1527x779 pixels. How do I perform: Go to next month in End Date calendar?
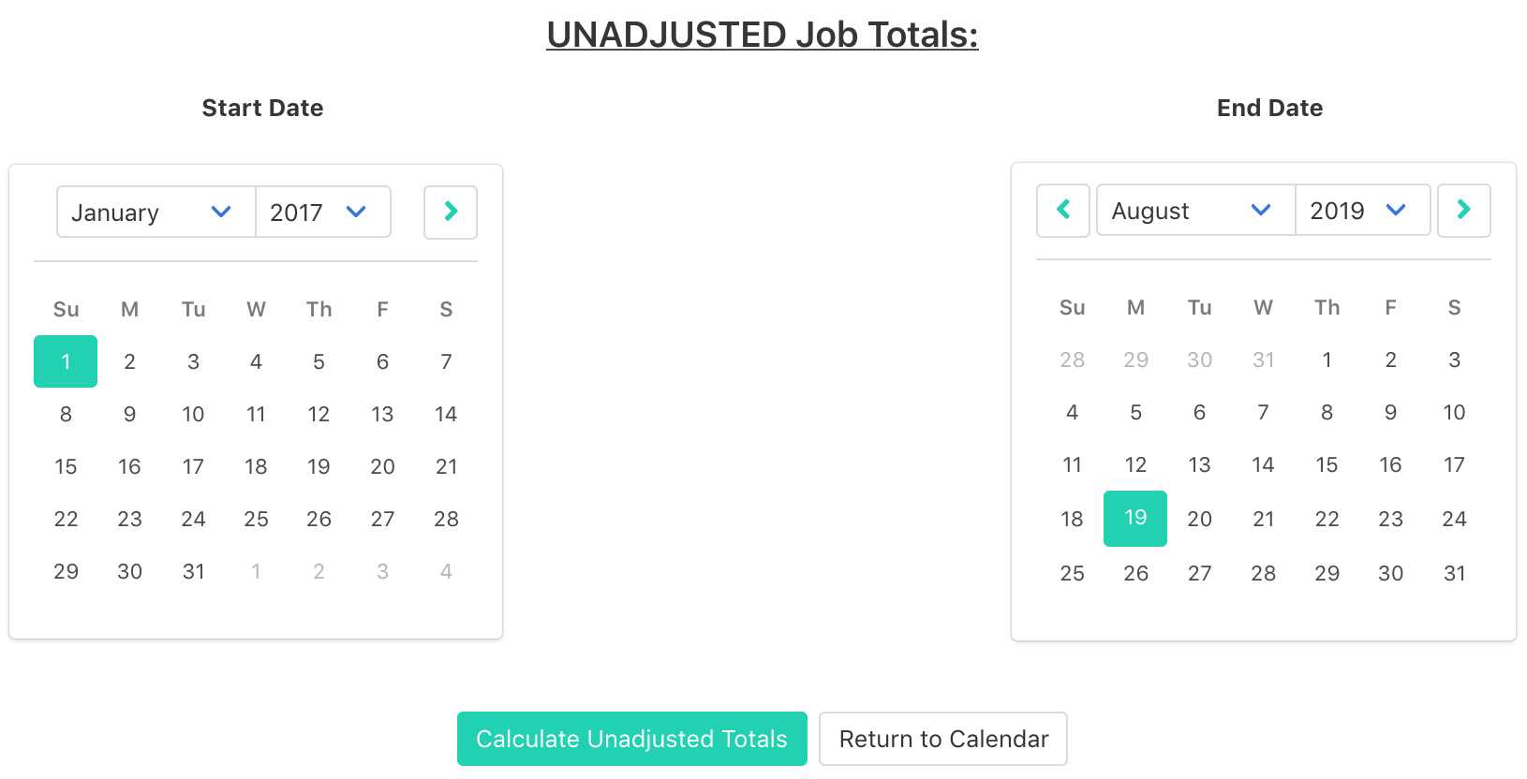[x=1463, y=210]
